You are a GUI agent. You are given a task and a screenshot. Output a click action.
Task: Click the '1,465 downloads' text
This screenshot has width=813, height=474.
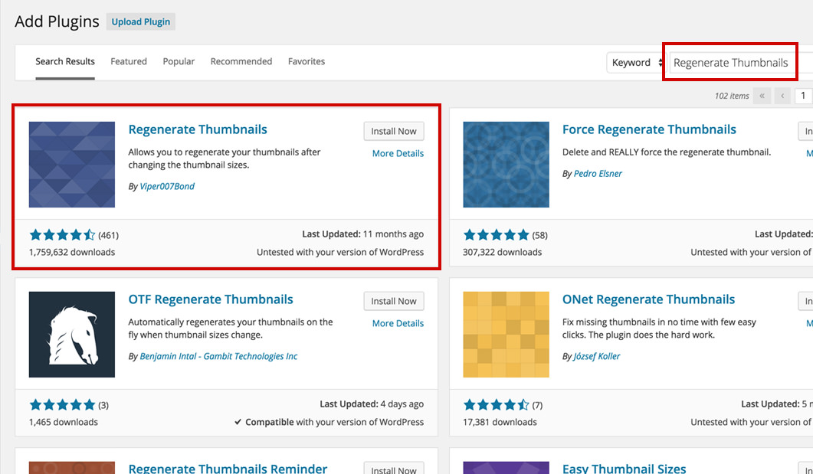(64, 422)
